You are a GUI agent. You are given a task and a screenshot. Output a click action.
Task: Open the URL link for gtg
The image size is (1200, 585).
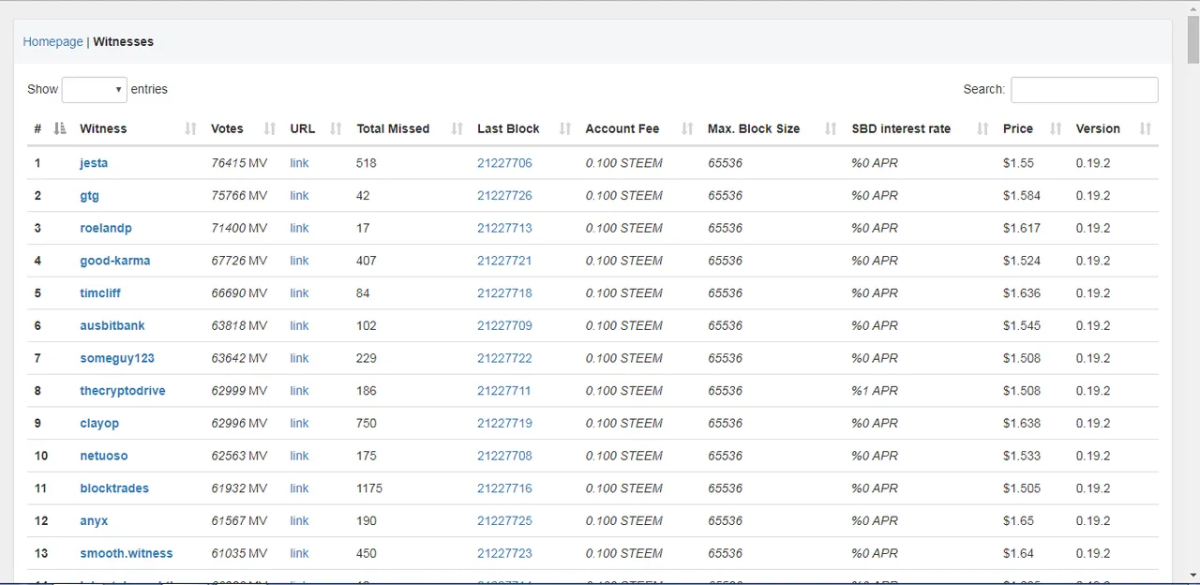pos(299,196)
